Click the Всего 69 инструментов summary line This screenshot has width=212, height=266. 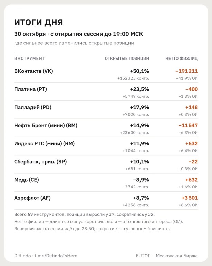tap(84, 214)
